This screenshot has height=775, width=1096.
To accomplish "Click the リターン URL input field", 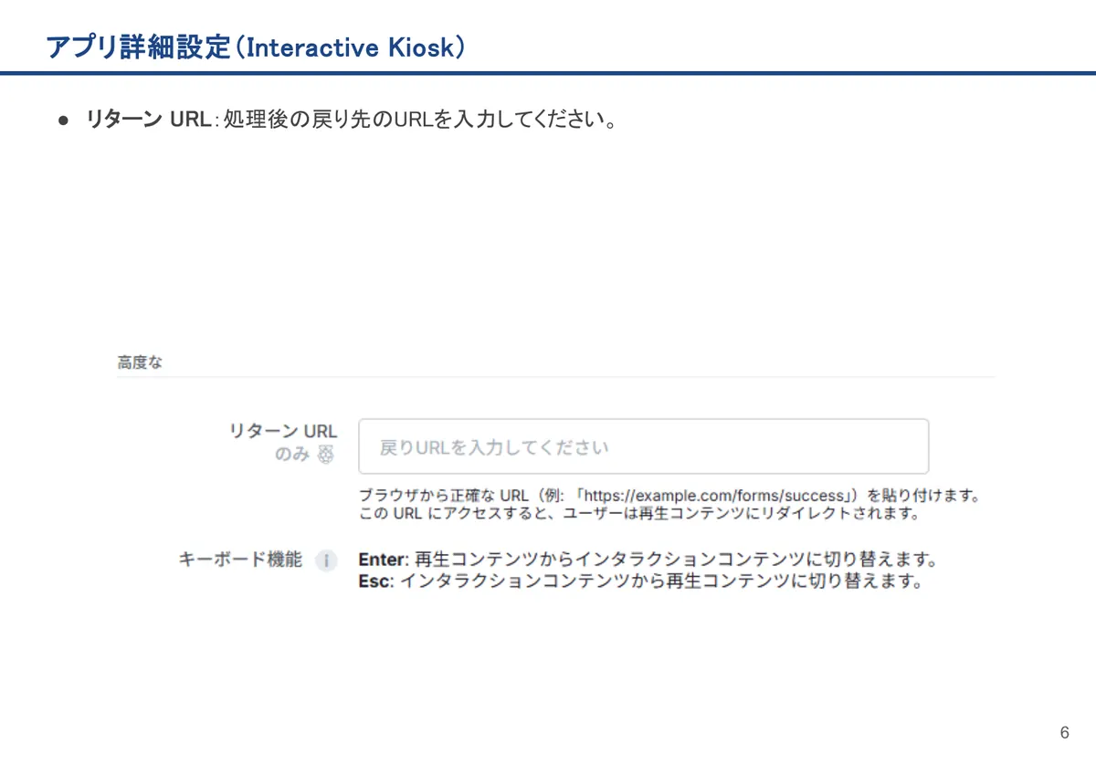I will pyautogui.click(x=643, y=446).
